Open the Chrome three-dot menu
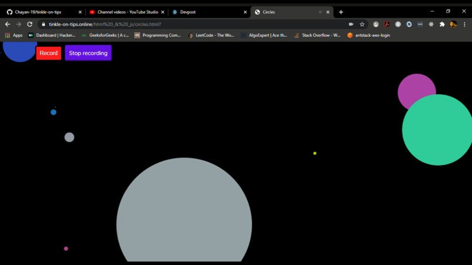472x265 pixels. click(x=464, y=25)
